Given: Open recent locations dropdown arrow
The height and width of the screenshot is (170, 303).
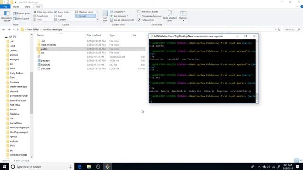Looking at the screenshot, I should (14, 29).
